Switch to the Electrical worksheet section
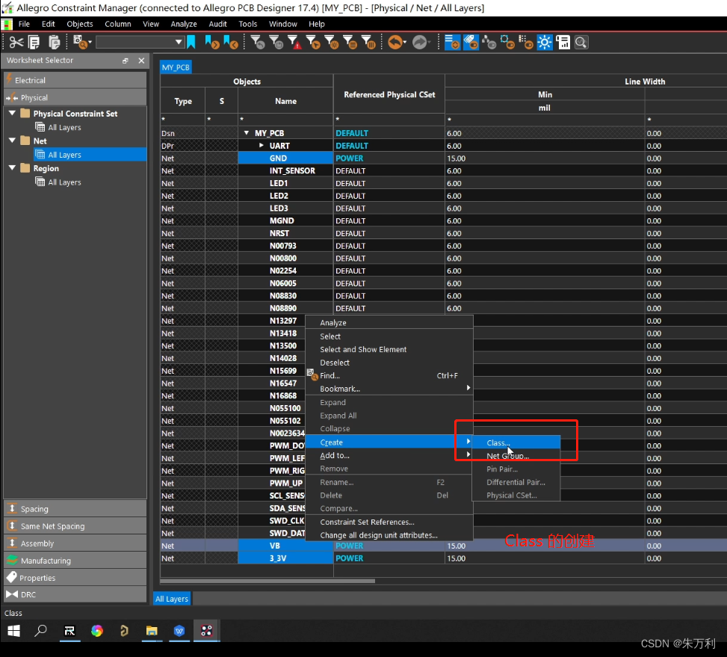Image resolution: width=727 pixels, height=657 pixels. point(75,80)
